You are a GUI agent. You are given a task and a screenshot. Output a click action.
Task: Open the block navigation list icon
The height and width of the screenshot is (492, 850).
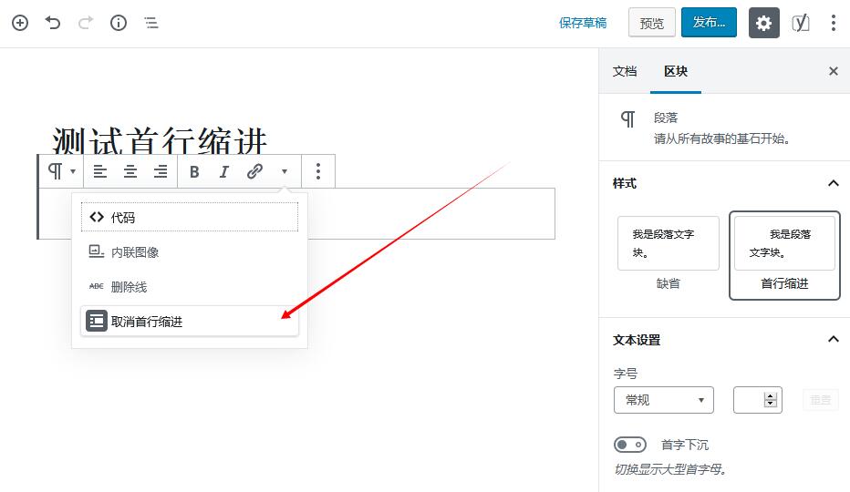(151, 23)
